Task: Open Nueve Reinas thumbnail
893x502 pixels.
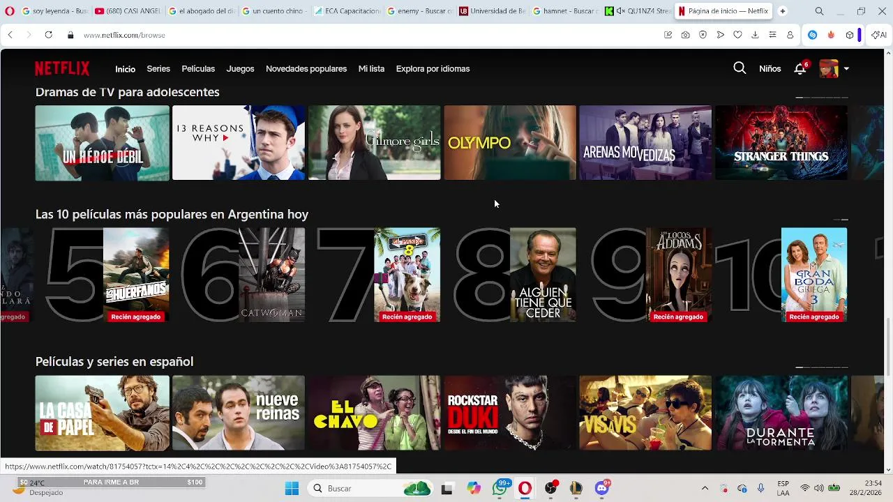Action: (x=239, y=413)
